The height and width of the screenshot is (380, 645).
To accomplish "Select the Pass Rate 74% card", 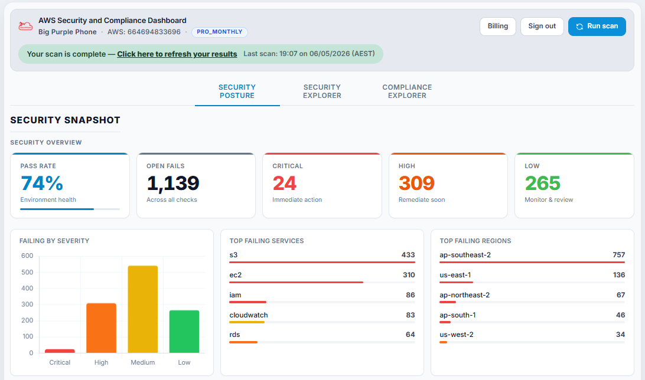I will [x=70, y=185].
